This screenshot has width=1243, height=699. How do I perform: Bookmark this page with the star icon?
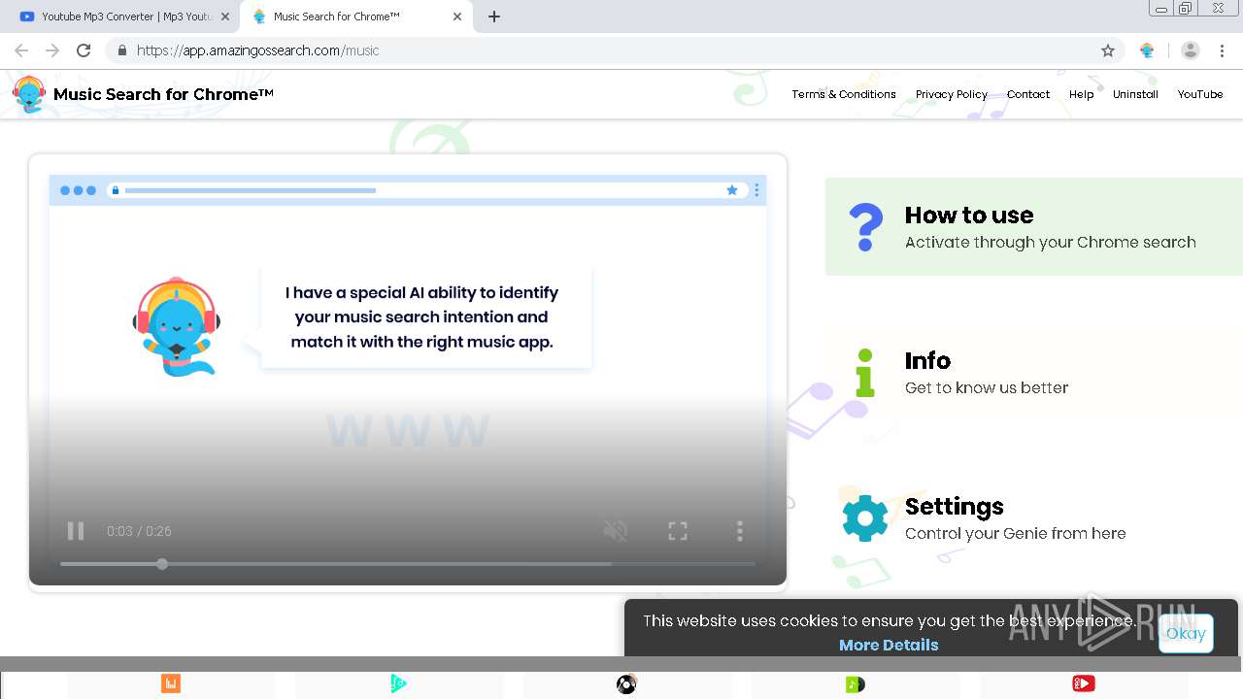point(1108,50)
